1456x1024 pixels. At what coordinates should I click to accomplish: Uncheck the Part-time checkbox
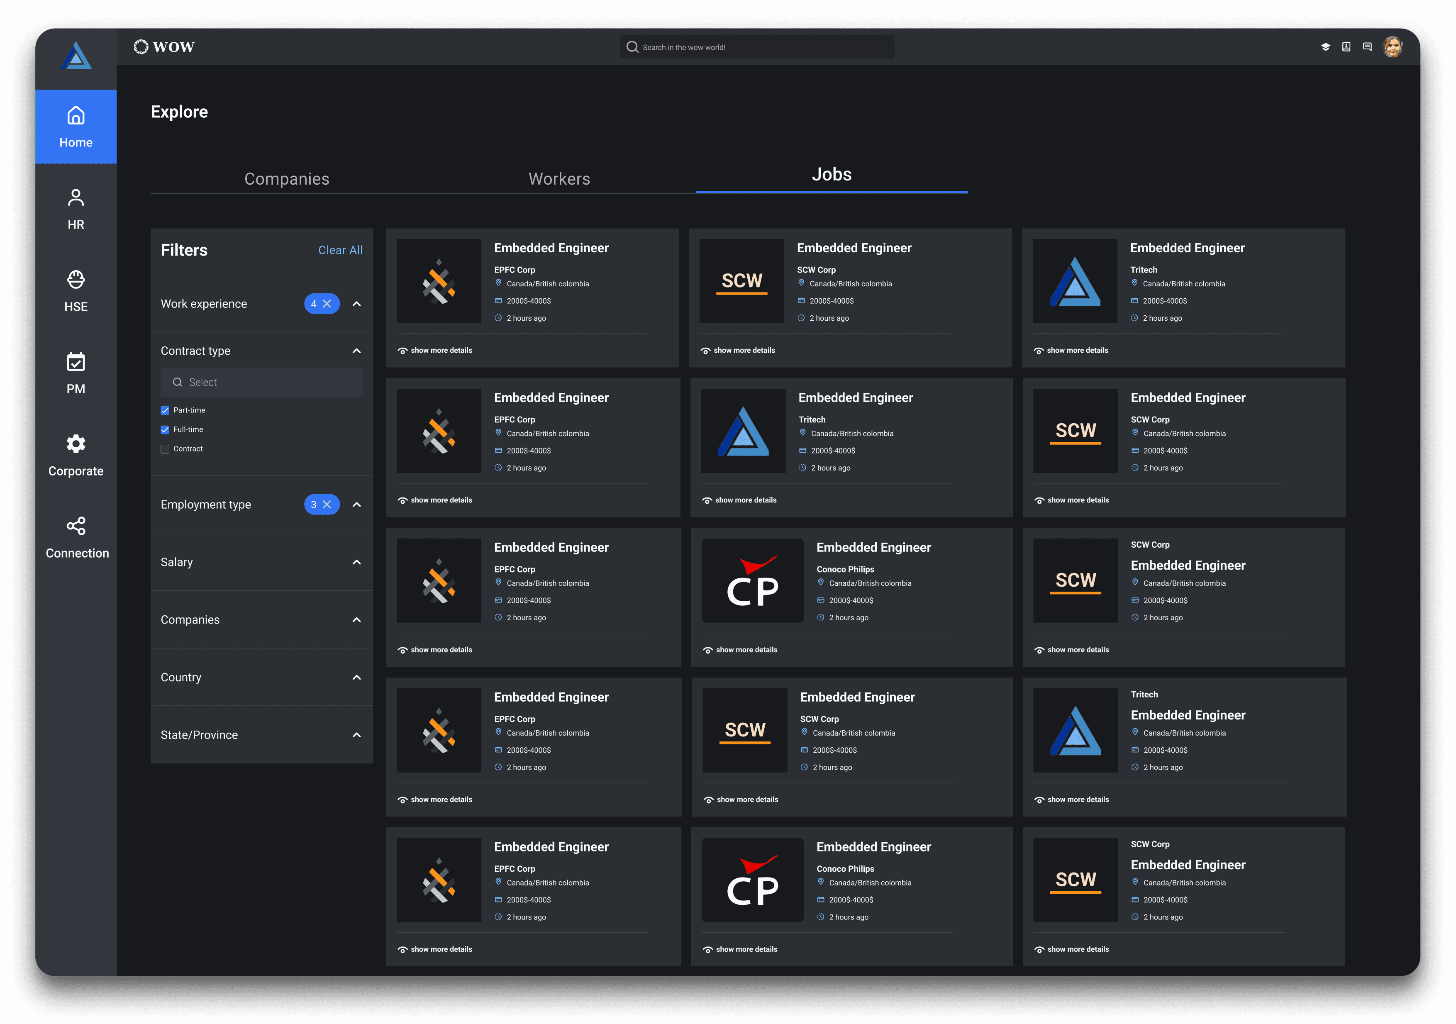[x=165, y=410]
